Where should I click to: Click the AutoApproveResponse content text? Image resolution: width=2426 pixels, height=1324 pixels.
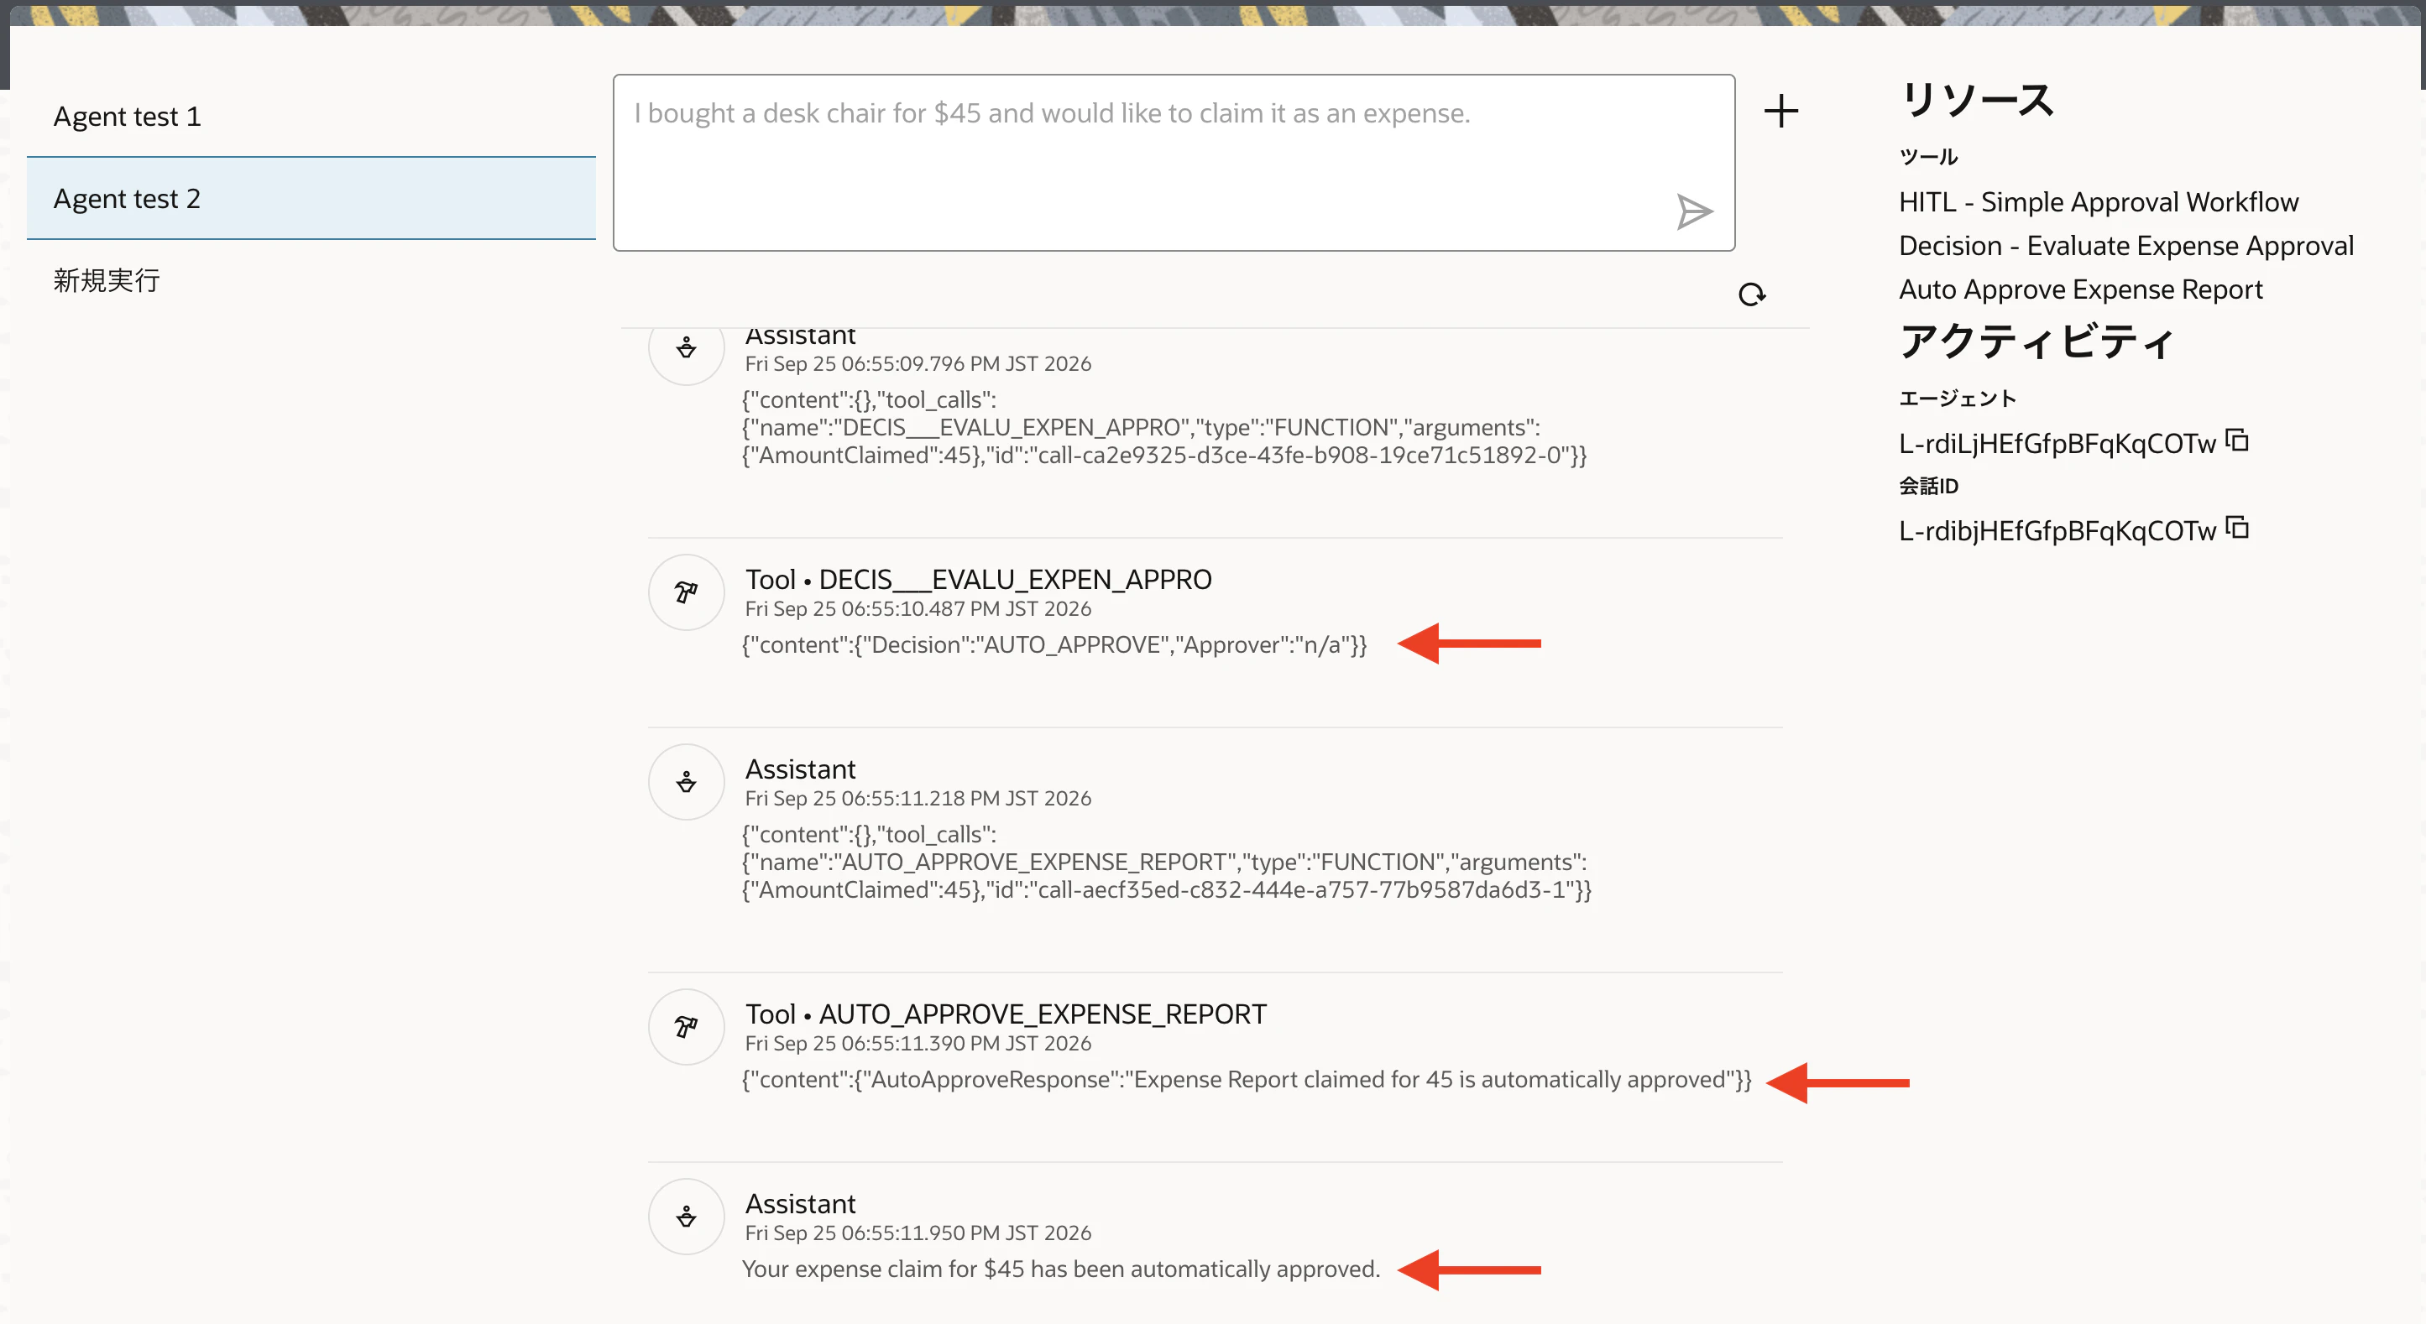pyautogui.click(x=1246, y=1079)
